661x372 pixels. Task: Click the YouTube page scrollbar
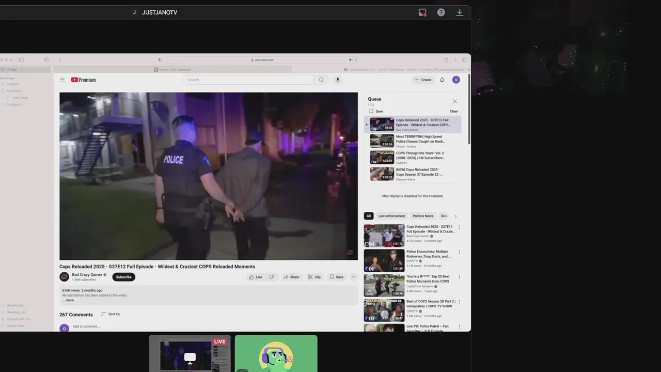(469, 109)
